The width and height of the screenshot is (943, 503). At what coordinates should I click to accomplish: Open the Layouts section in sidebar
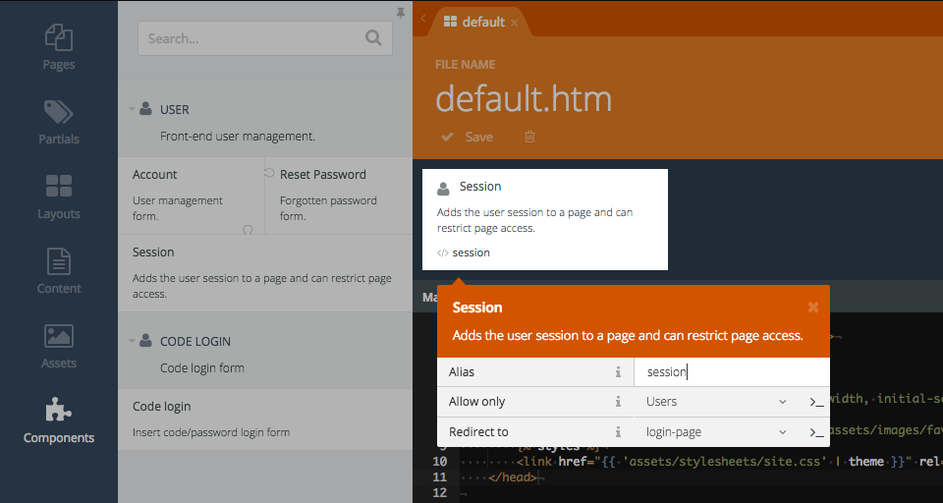[59, 196]
